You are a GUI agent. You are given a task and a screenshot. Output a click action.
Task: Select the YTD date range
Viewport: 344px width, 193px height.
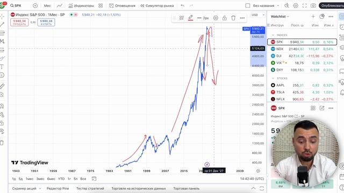61,179
